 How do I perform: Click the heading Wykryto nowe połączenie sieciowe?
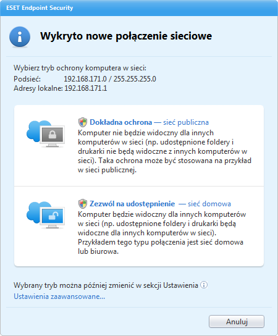126,36
